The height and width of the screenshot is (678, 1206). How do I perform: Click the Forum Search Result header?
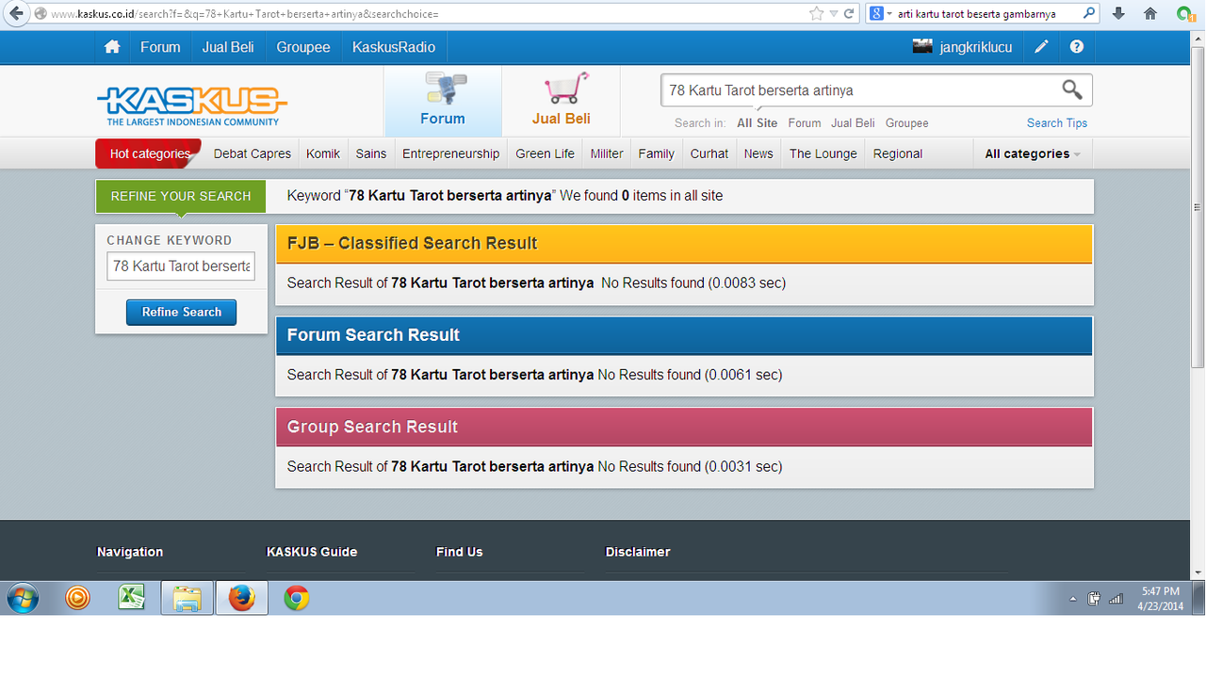pyautogui.click(x=684, y=335)
